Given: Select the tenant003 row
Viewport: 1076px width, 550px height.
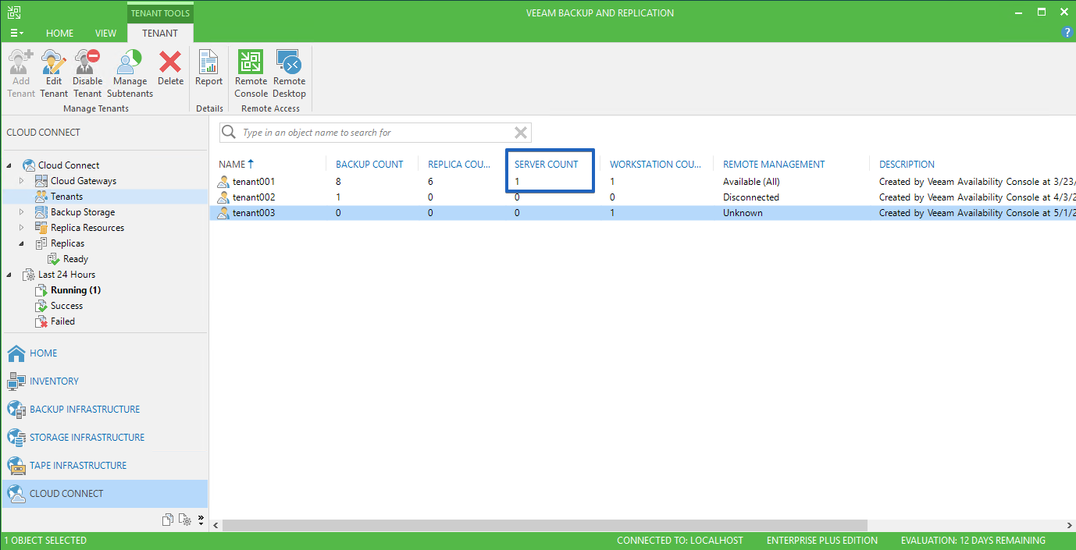Looking at the screenshot, I should click(643, 213).
